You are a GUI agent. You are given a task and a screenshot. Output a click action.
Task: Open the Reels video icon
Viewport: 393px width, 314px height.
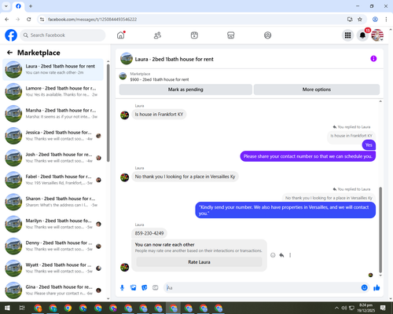194,35
